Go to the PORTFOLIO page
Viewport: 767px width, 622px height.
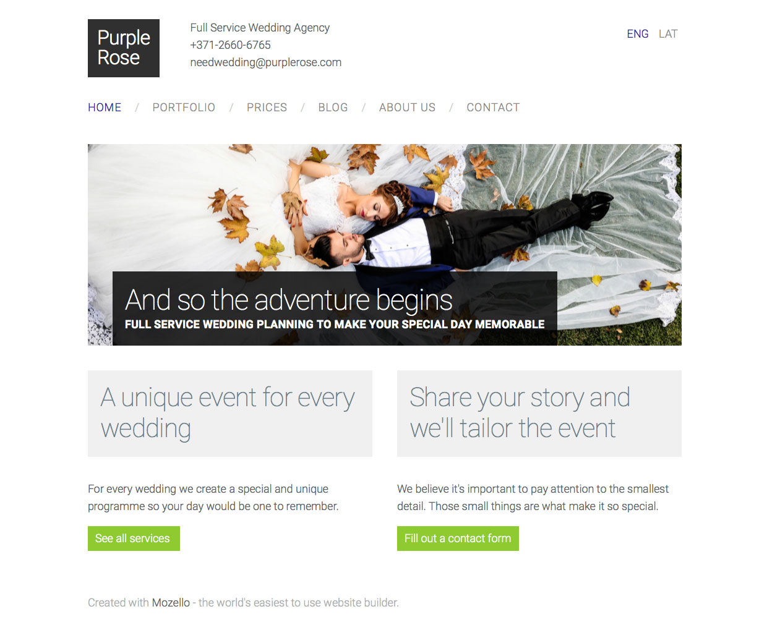184,108
